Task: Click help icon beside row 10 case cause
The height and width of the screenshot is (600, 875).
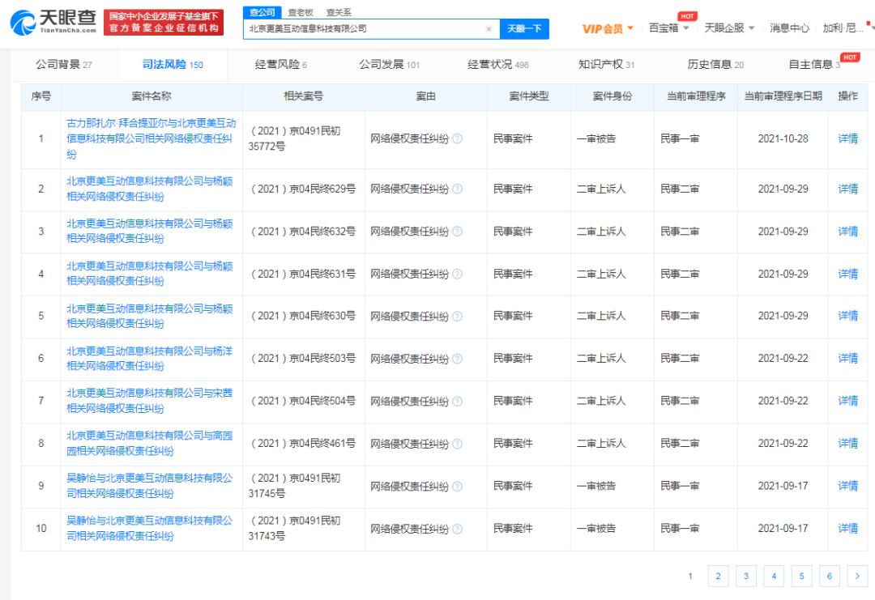Action: (x=458, y=529)
